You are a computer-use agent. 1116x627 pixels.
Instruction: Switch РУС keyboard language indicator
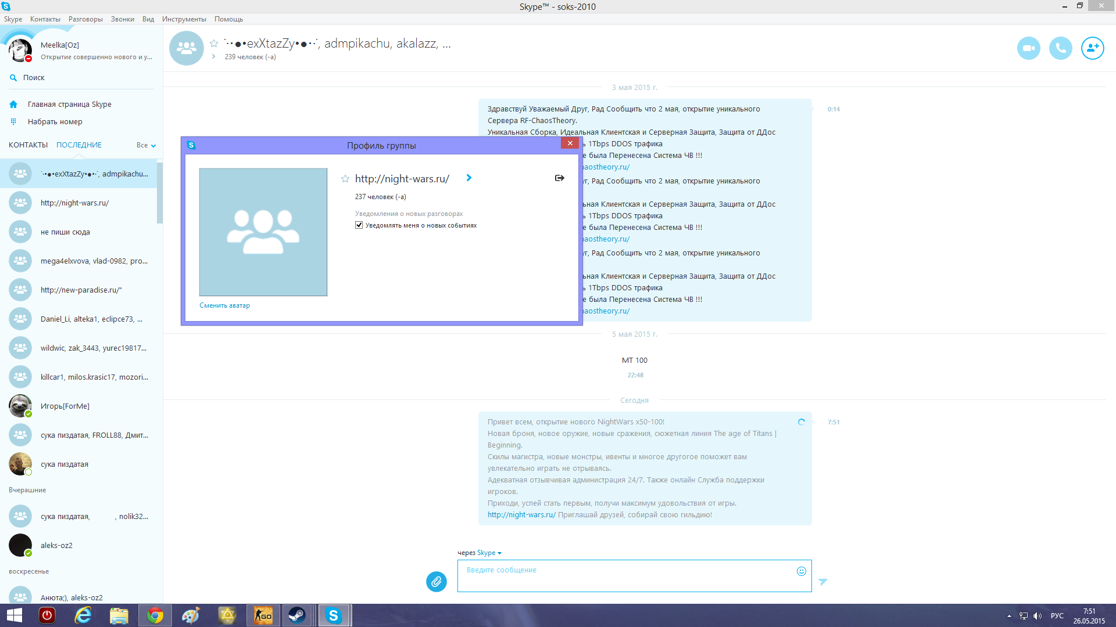point(1057,616)
